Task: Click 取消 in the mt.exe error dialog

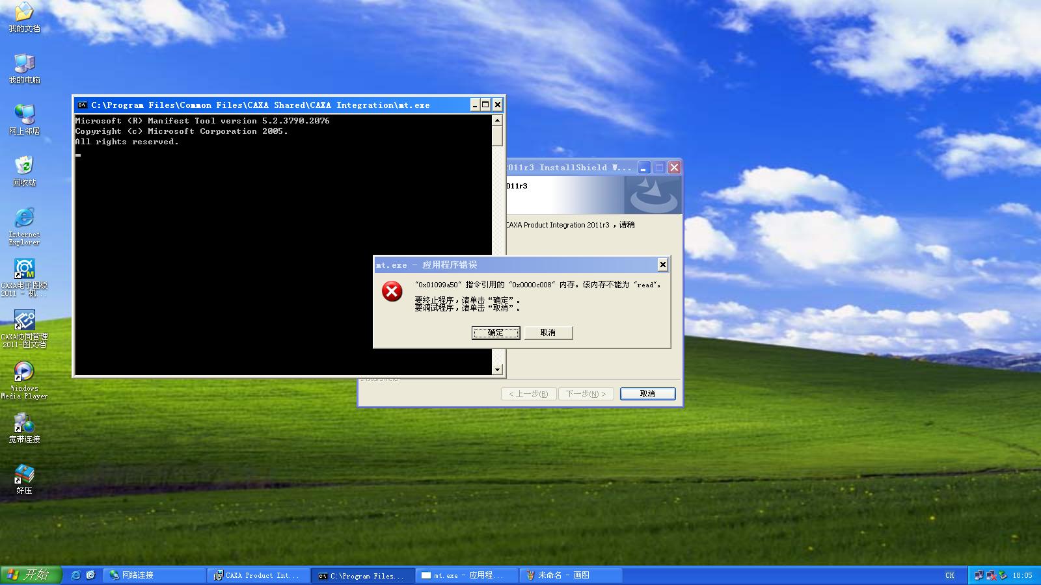Action: pos(548,333)
